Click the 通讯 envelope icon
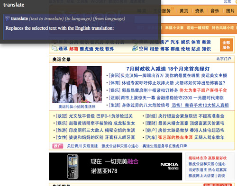Viewport: 237px width, 186px height. tap(55, 48)
